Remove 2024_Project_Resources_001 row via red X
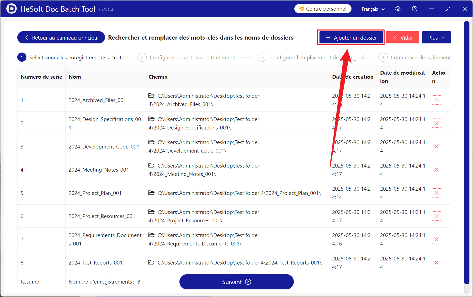The height and width of the screenshot is (297, 473). click(x=436, y=216)
